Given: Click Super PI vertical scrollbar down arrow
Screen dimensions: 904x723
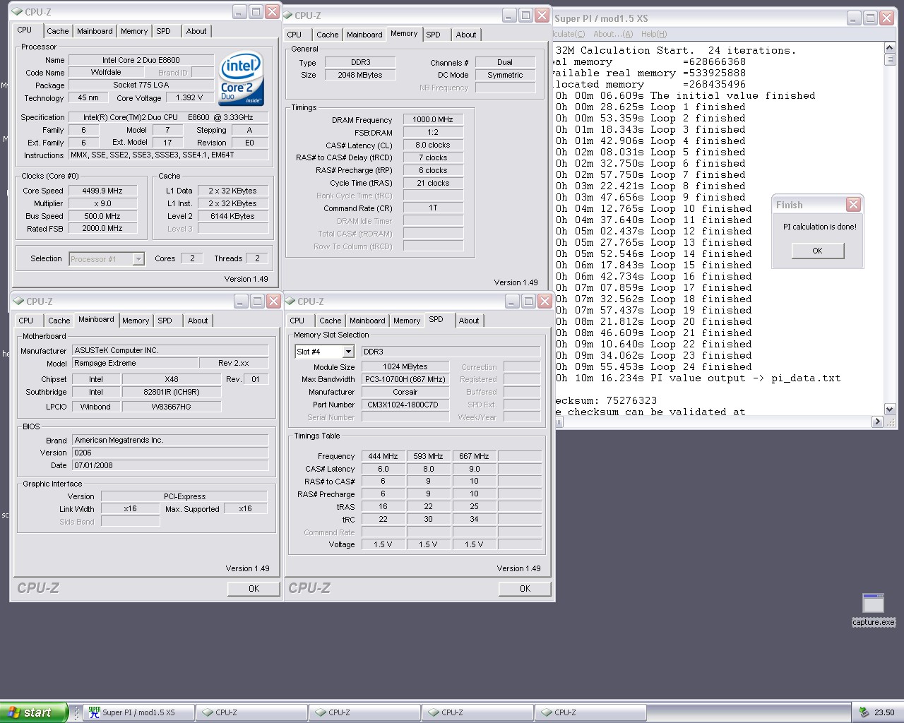Looking at the screenshot, I should (890, 409).
